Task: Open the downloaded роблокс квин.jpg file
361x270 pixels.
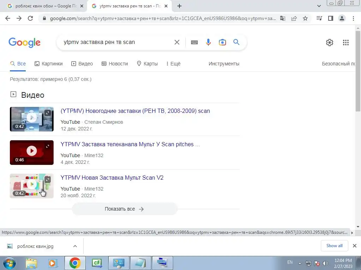Action: click(x=35, y=246)
